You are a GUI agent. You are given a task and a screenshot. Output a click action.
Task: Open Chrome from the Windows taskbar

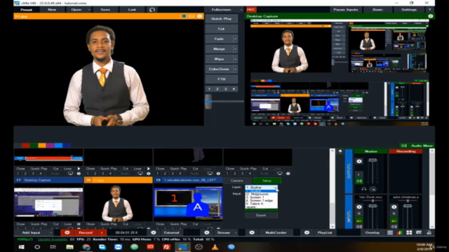(x=86, y=247)
